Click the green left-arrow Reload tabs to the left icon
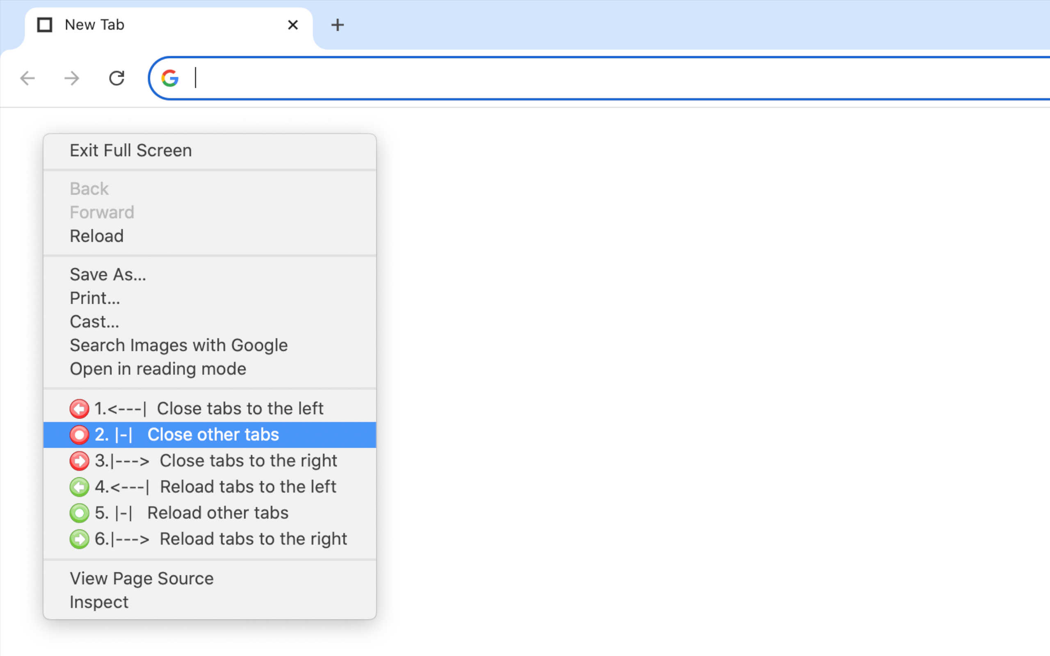The width and height of the screenshot is (1050, 656). coord(80,487)
